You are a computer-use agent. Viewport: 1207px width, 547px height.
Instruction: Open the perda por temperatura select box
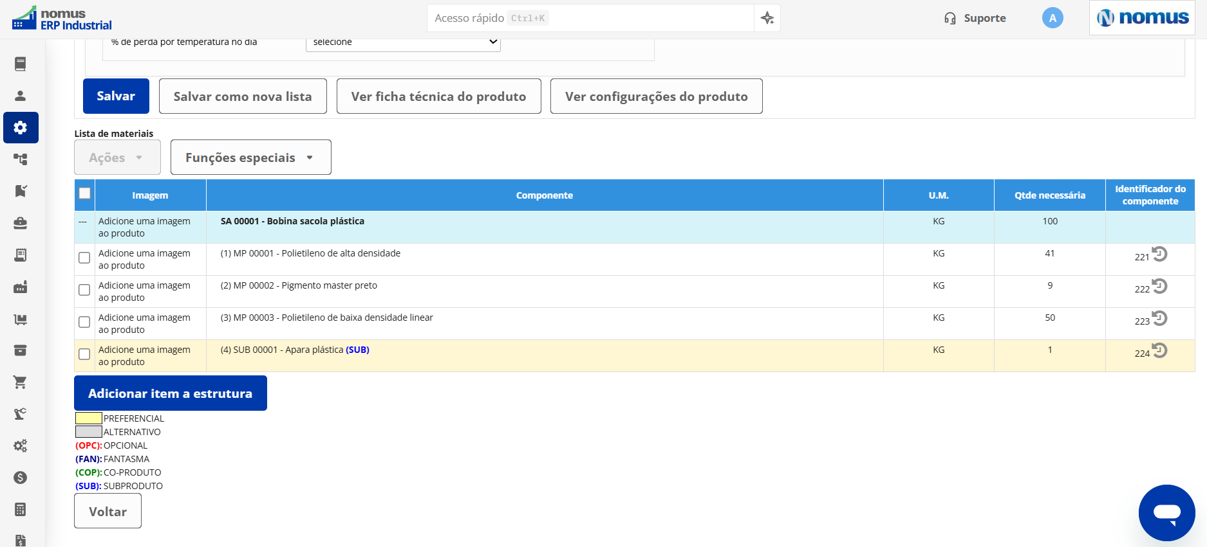click(403, 42)
